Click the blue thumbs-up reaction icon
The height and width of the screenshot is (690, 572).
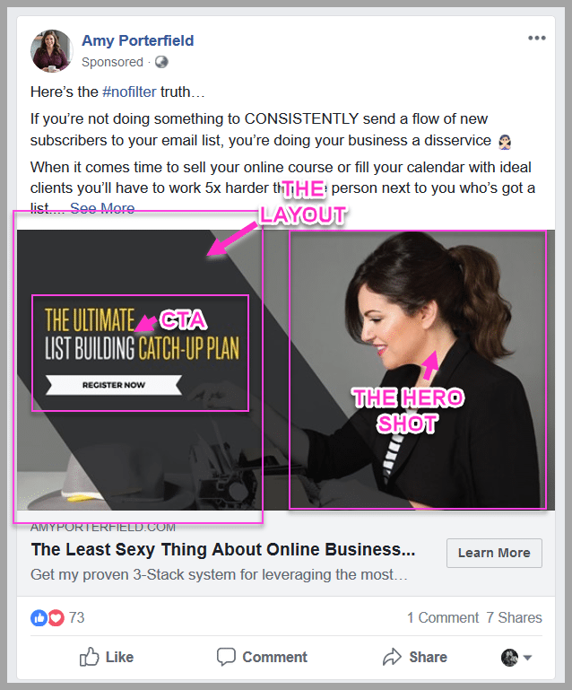(39, 618)
